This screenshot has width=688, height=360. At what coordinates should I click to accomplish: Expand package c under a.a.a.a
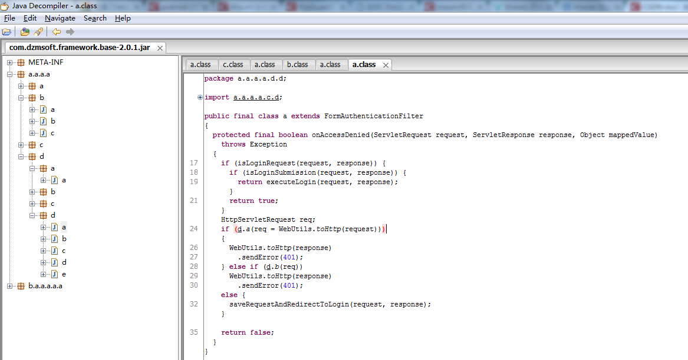[21, 145]
